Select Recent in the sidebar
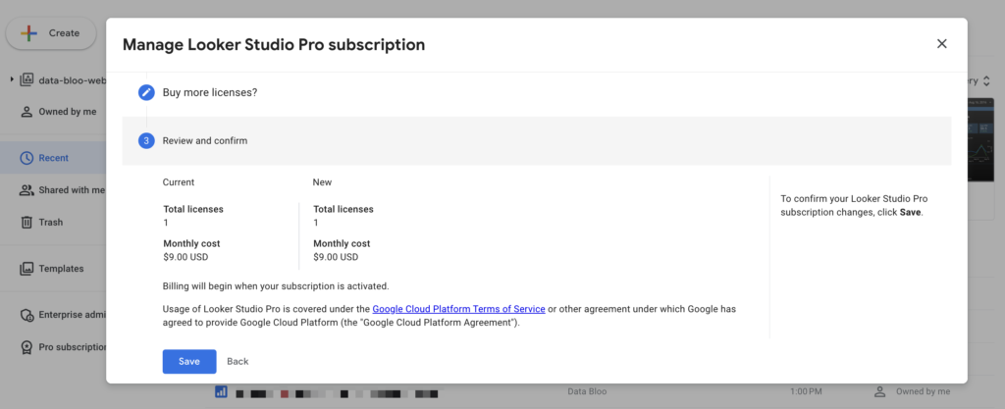Image resolution: width=1005 pixels, height=409 pixels. click(x=53, y=158)
